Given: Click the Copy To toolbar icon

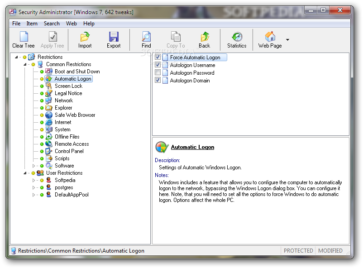Looking at the screenshot, I should click(176, 37).
